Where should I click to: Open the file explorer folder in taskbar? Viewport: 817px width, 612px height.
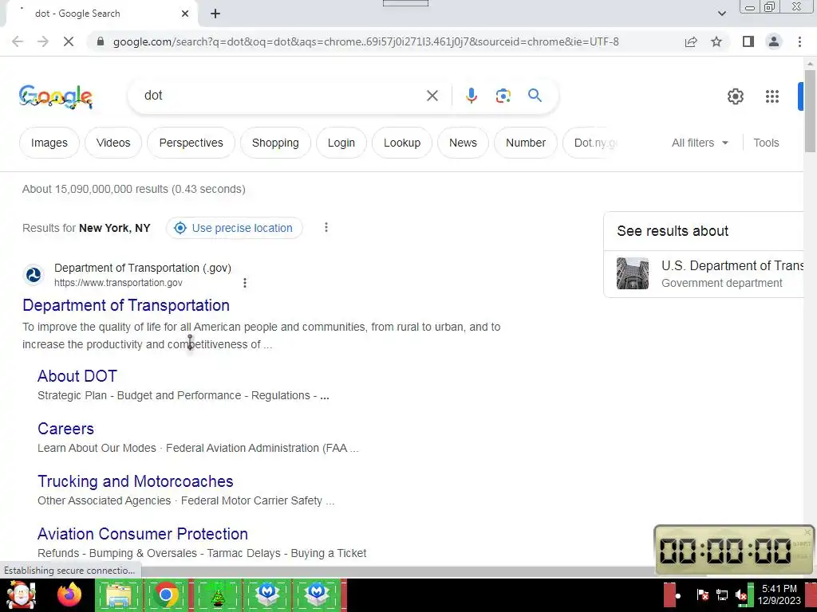(x=118, y=594)
